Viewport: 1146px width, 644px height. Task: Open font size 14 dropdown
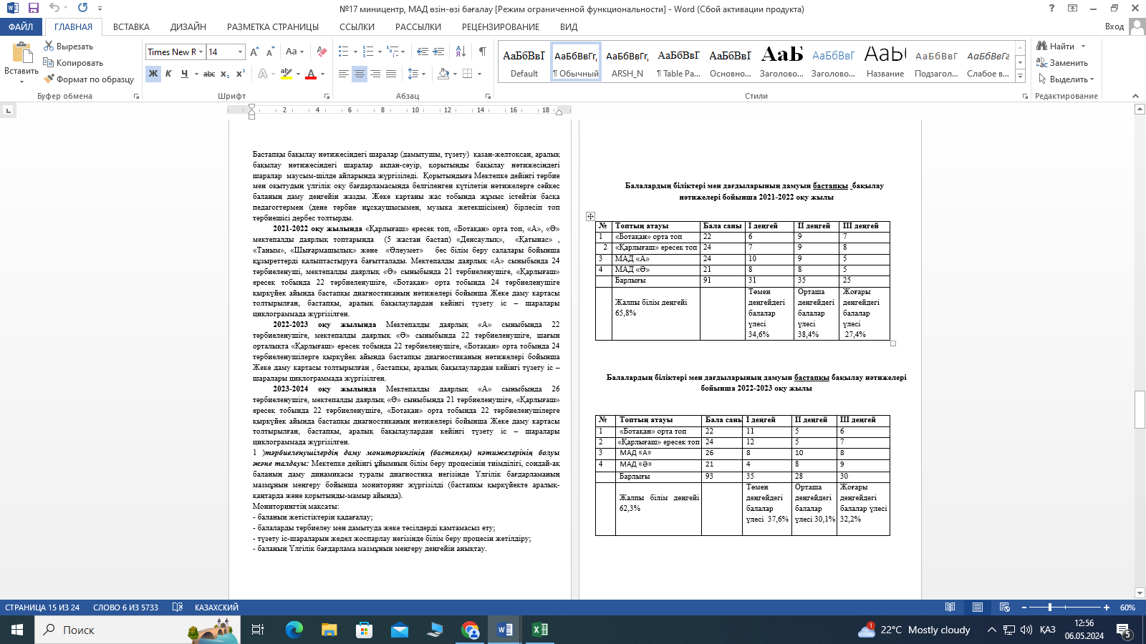click(240, 52)
